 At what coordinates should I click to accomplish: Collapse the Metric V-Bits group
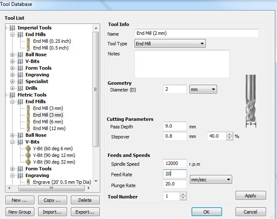12,142
